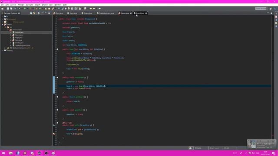Expand the JRE System Library node
The image size is (278, 156).
(5, 48)
